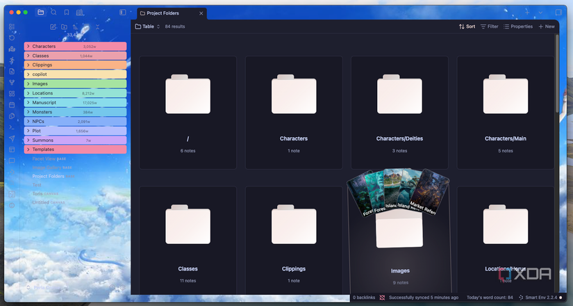
Task: Expand the Locations folder
Action: [x=75, y=93]
